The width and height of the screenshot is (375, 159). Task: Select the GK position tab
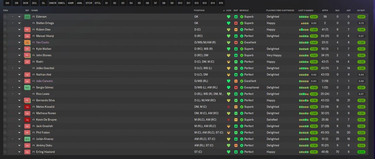coord(7,3)
